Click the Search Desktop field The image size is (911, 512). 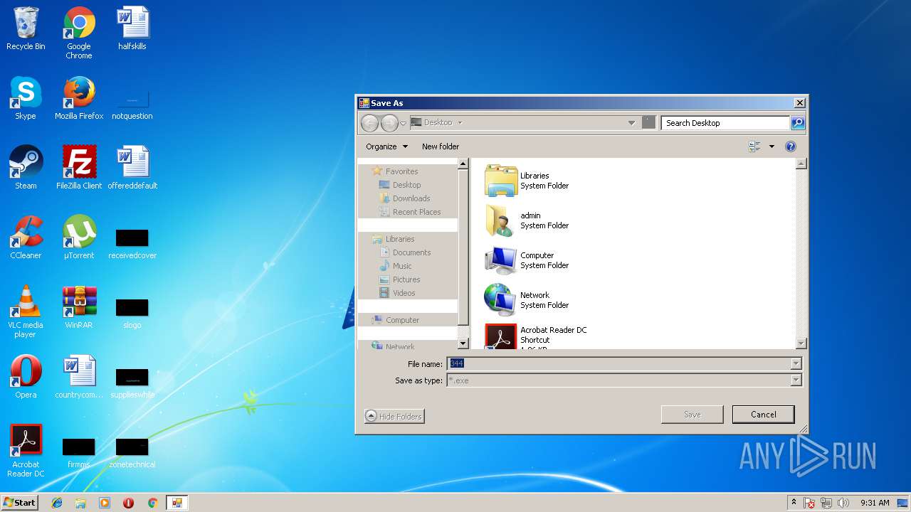pos(725,123)
